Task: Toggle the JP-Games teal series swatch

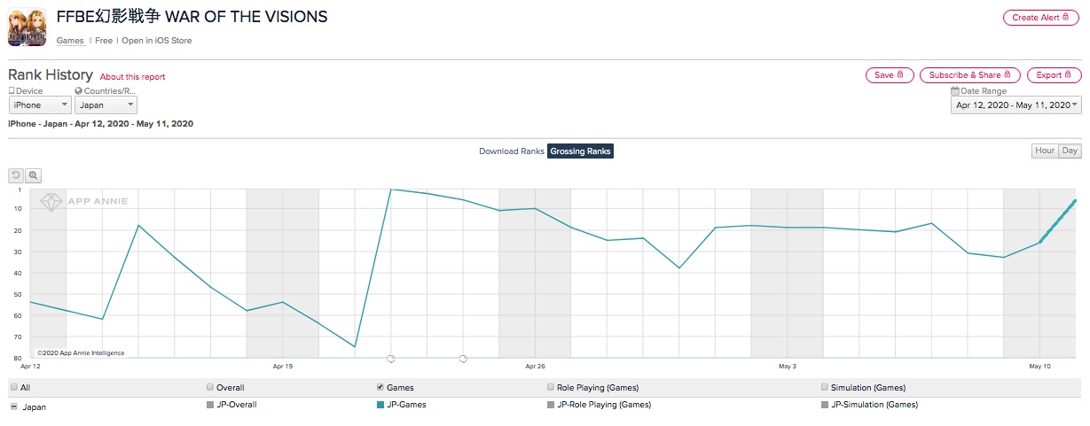Action: [380, 405]
